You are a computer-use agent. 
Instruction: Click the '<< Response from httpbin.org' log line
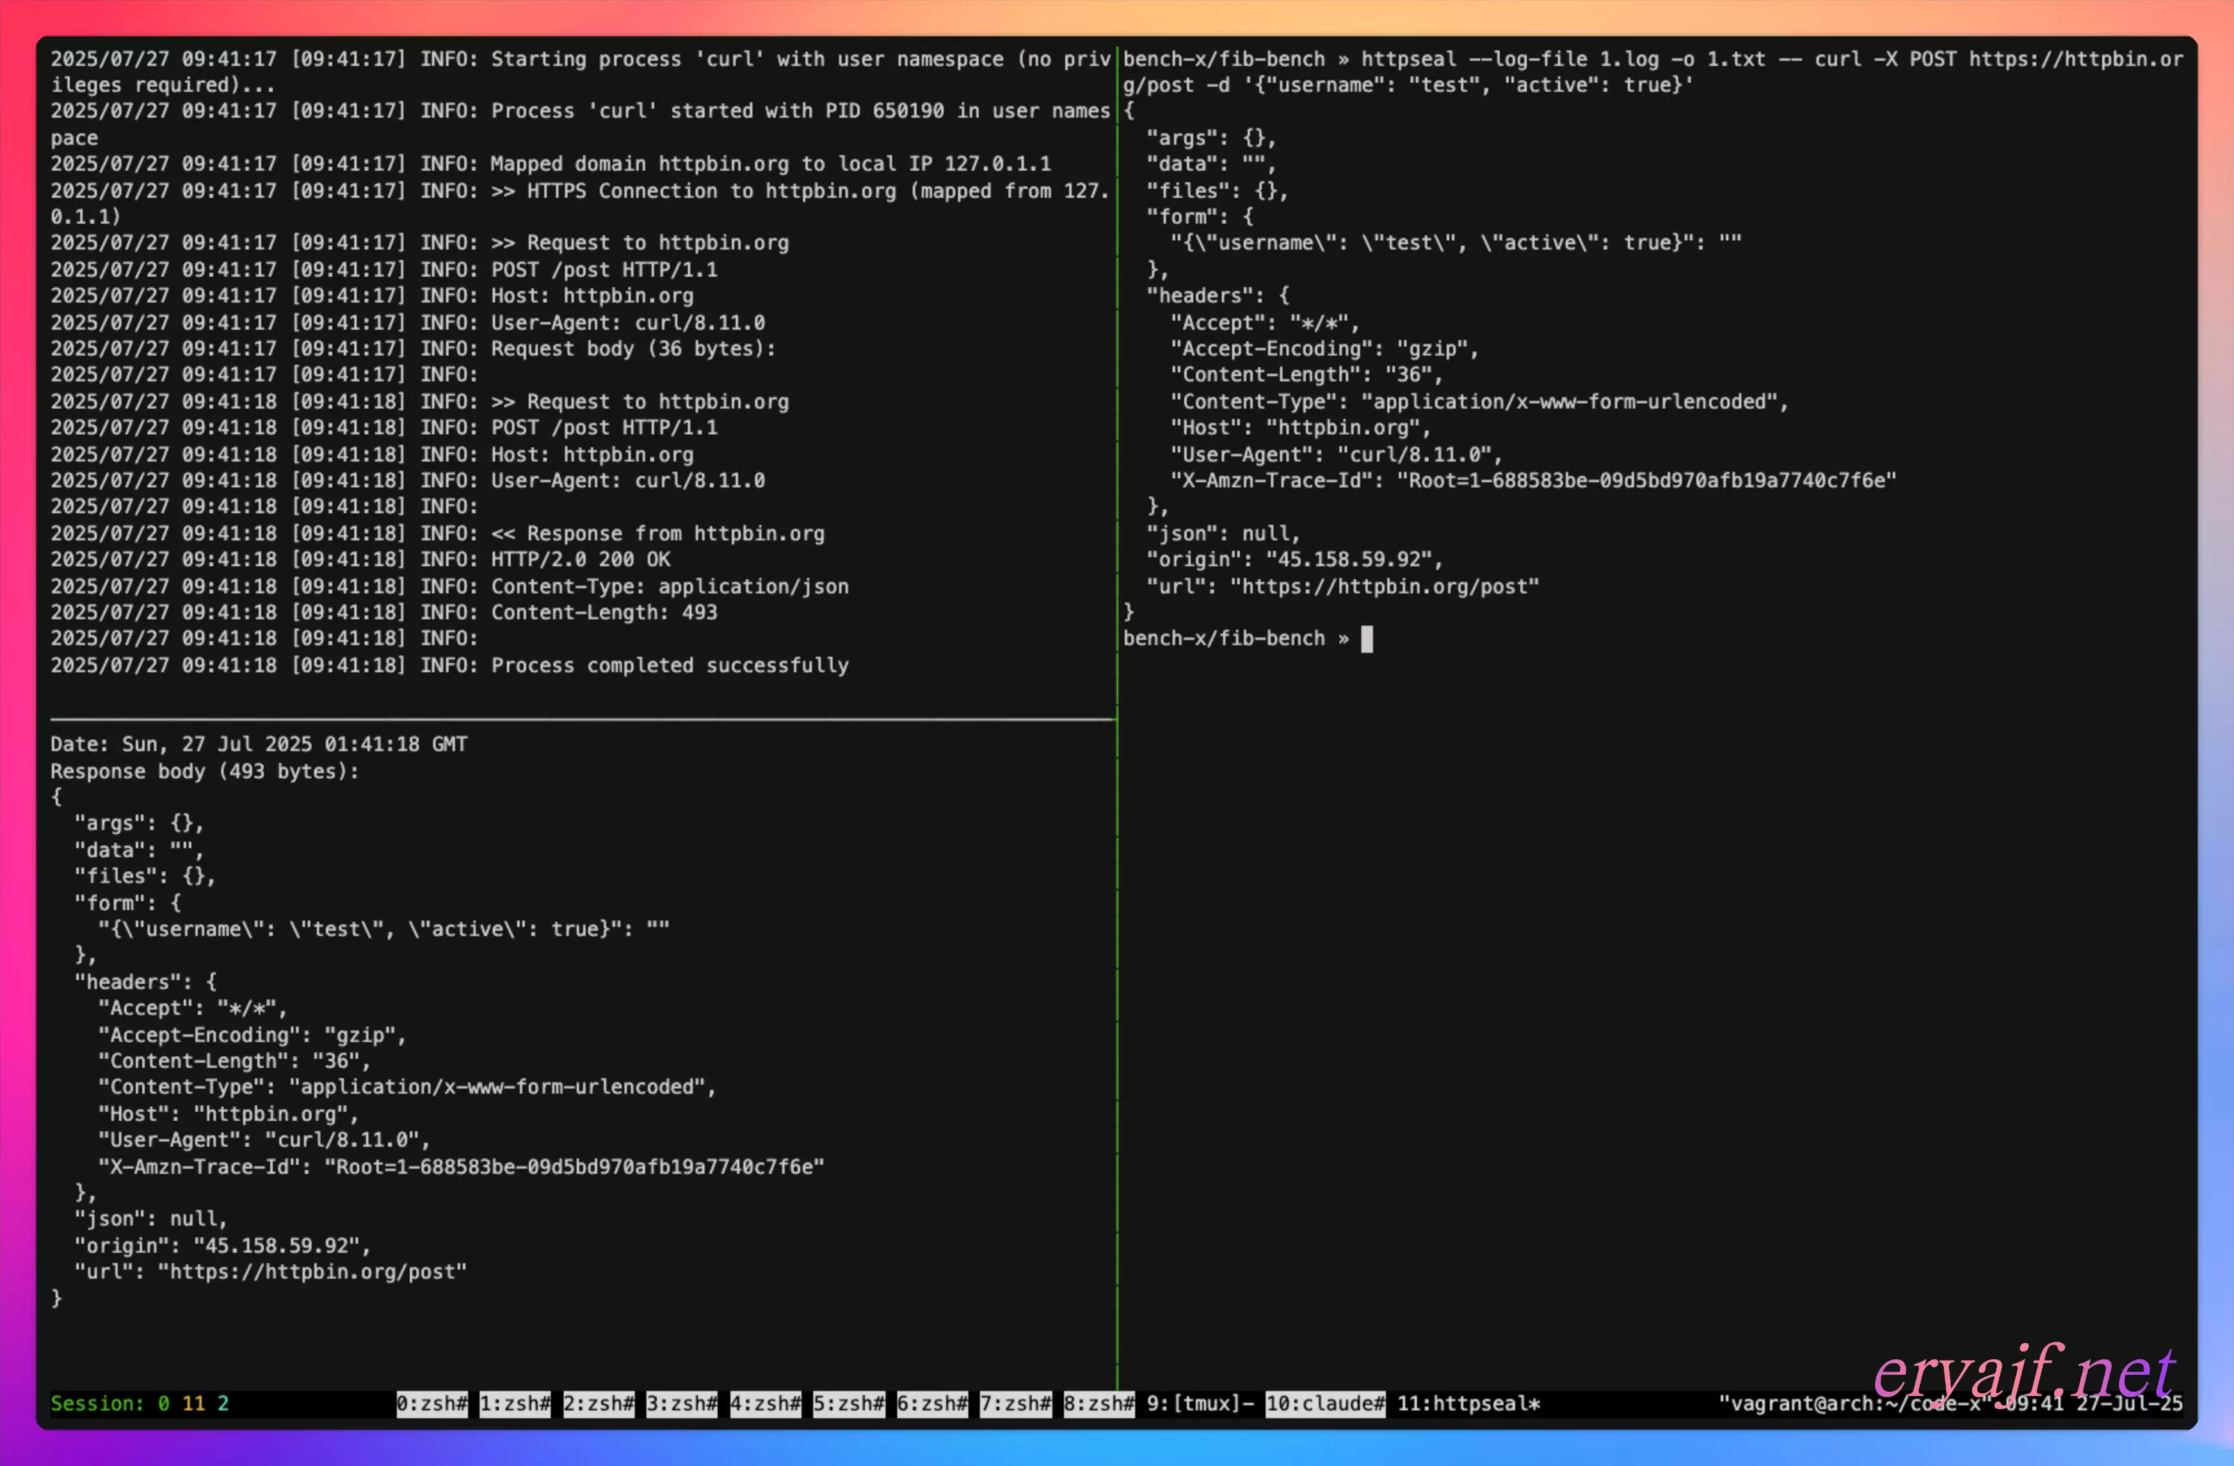(x=438, y=533)
